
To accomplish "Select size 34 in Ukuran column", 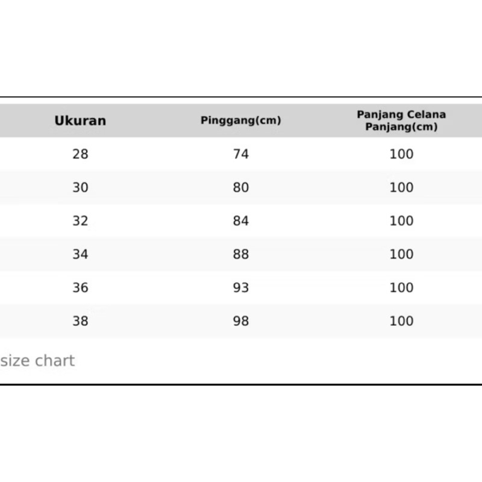I will click(x=80, y=254).
